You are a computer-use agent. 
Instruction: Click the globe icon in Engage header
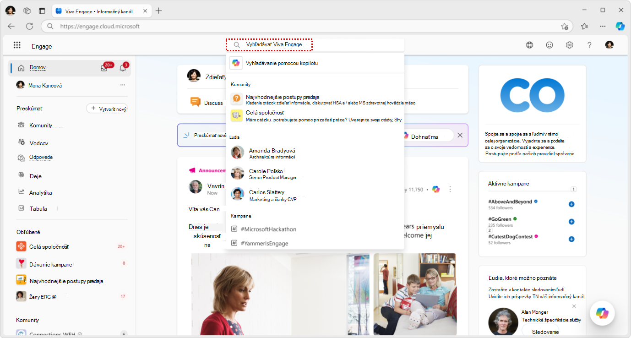click(529, 45)
